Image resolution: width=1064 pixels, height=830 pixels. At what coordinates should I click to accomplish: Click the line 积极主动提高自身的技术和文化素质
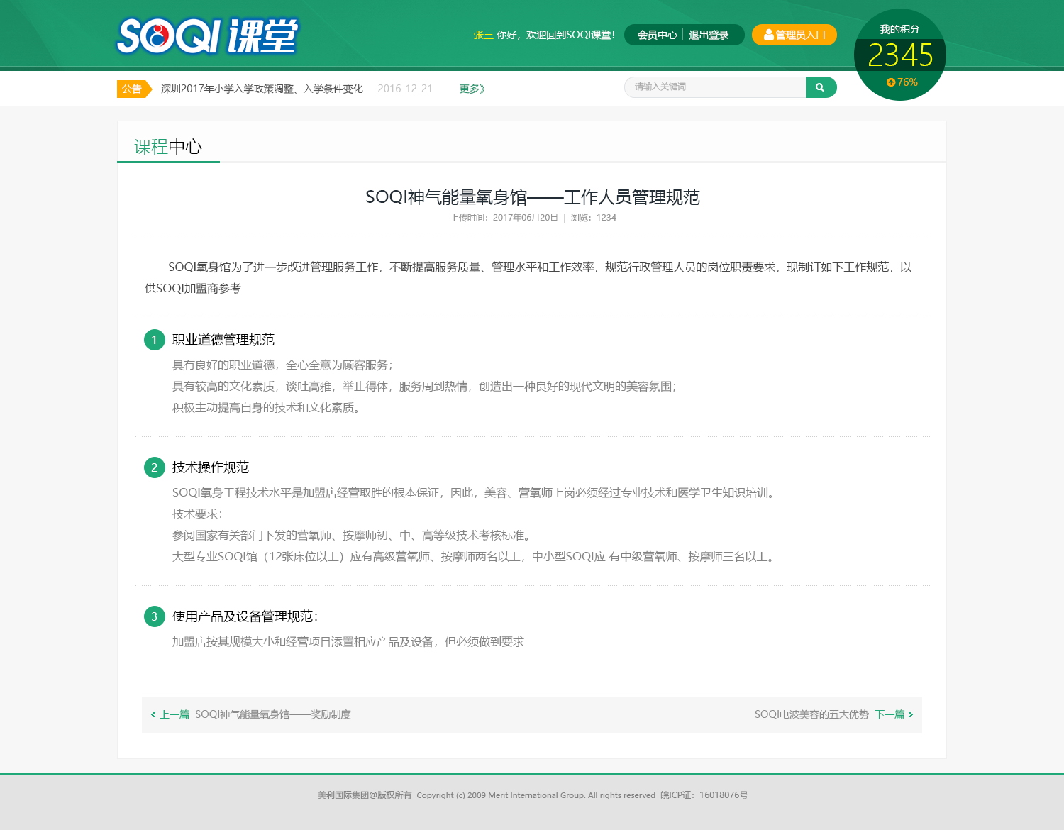point(266,408)
